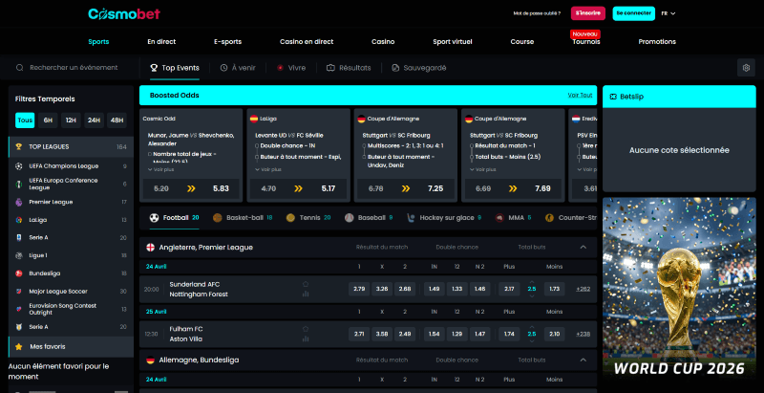The width and height of the screenshot is (764, 393).
Task: Collapse the Angleterre, Premier League section
Action: [584, 248]
